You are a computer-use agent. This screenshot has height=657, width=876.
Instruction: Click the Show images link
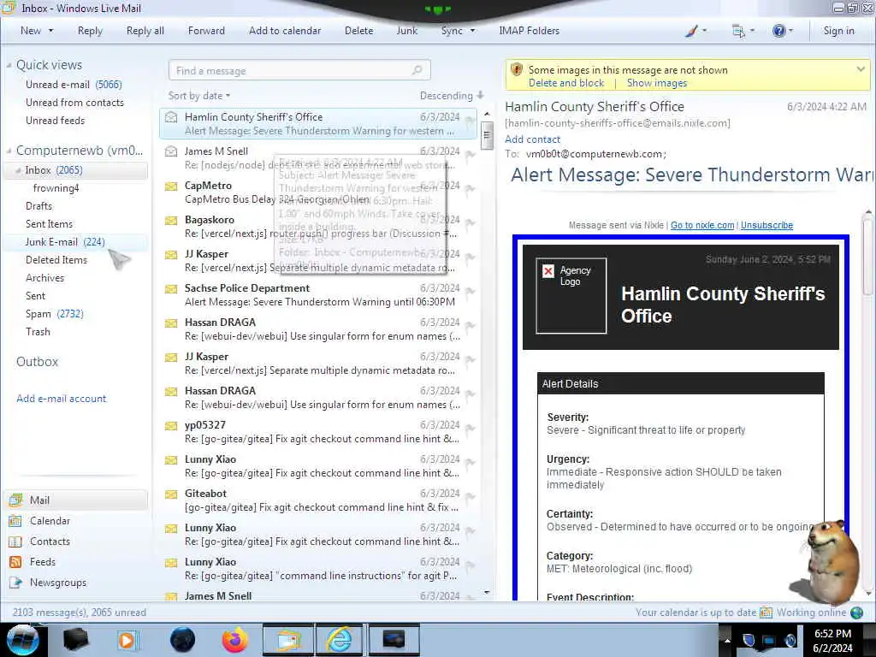(657, 83)
